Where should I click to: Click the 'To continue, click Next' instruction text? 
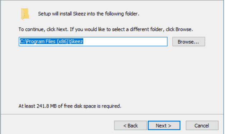(106, 29)
